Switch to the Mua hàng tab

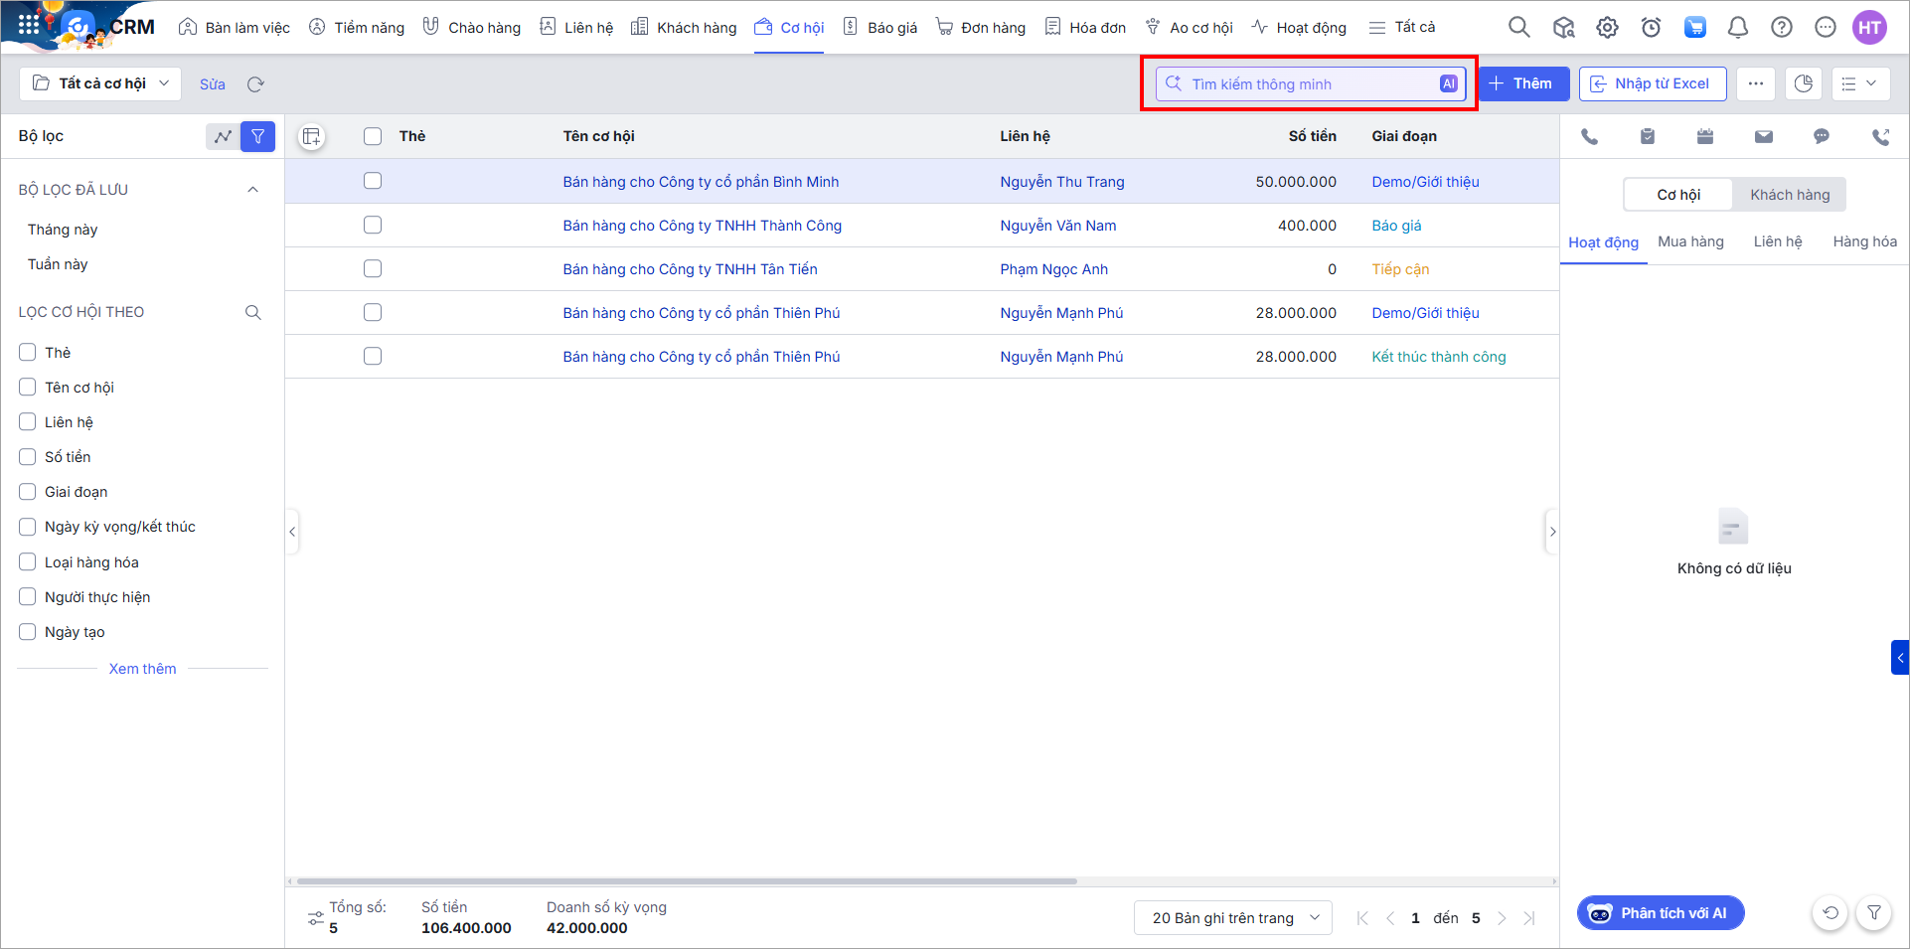(x=1690, y=241)
